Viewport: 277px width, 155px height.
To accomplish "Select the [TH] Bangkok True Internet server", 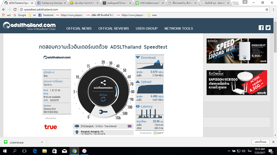I will click(103, 126).
